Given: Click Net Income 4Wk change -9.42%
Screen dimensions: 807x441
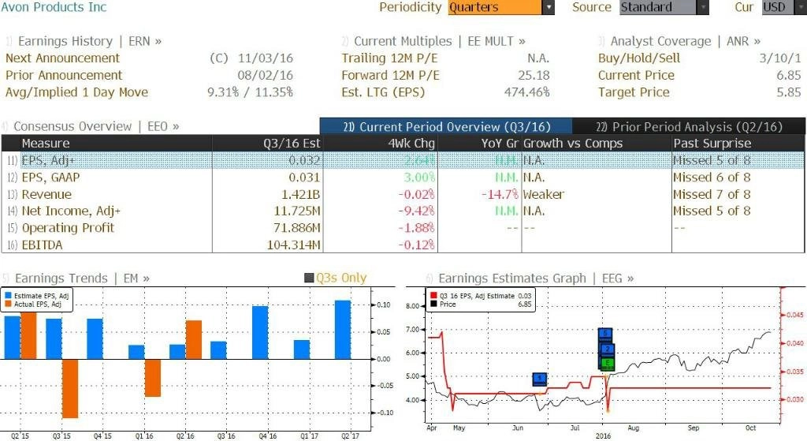Looking at the screenshot, I should [x=416, y=211].
